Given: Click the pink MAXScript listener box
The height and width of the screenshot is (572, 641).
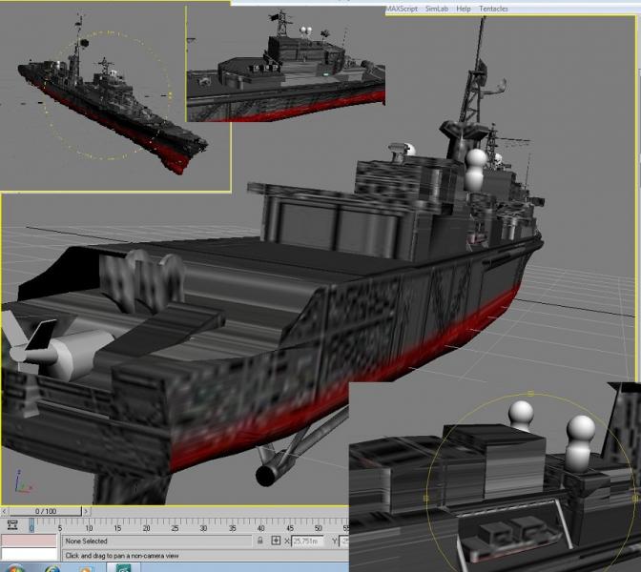Looking at the screenshot, I should [x=29, y=541].
